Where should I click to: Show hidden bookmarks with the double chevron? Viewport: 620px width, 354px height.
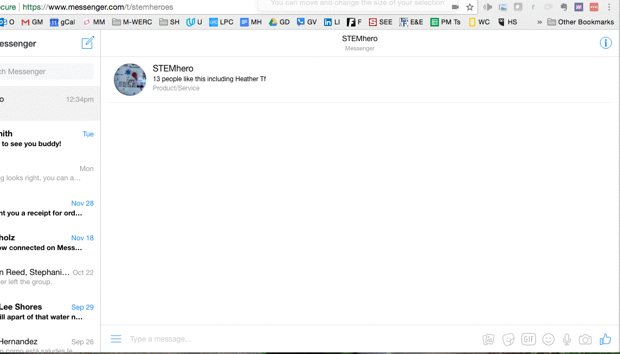pyautogui.click(x=539, y=22)
